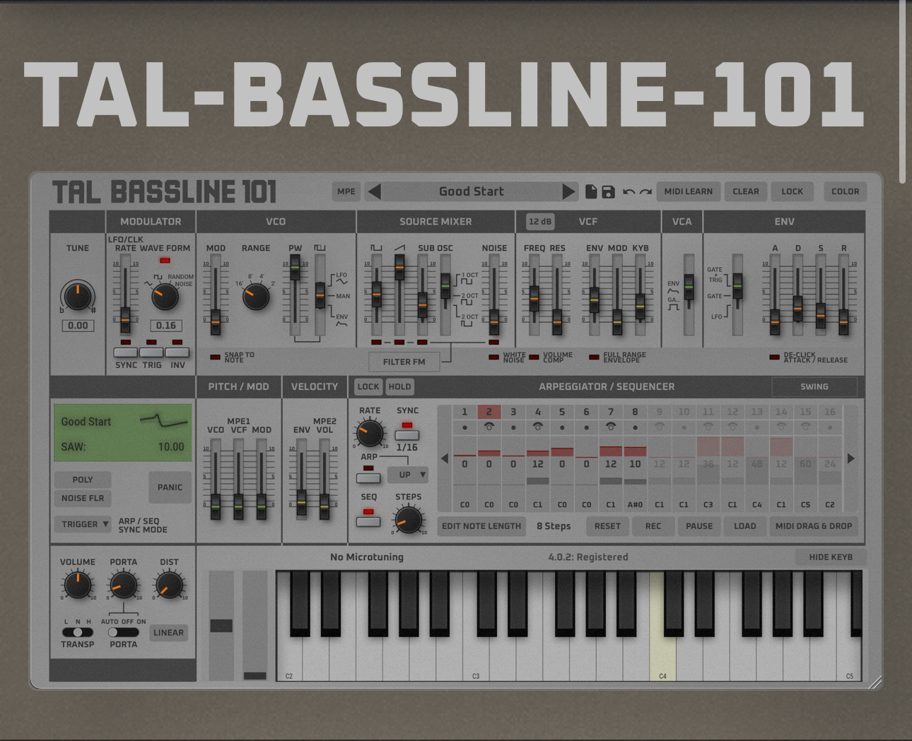Flip the PORTA AUTO OFF ON switch
The image size is (912, 741).
pos(123,632)
